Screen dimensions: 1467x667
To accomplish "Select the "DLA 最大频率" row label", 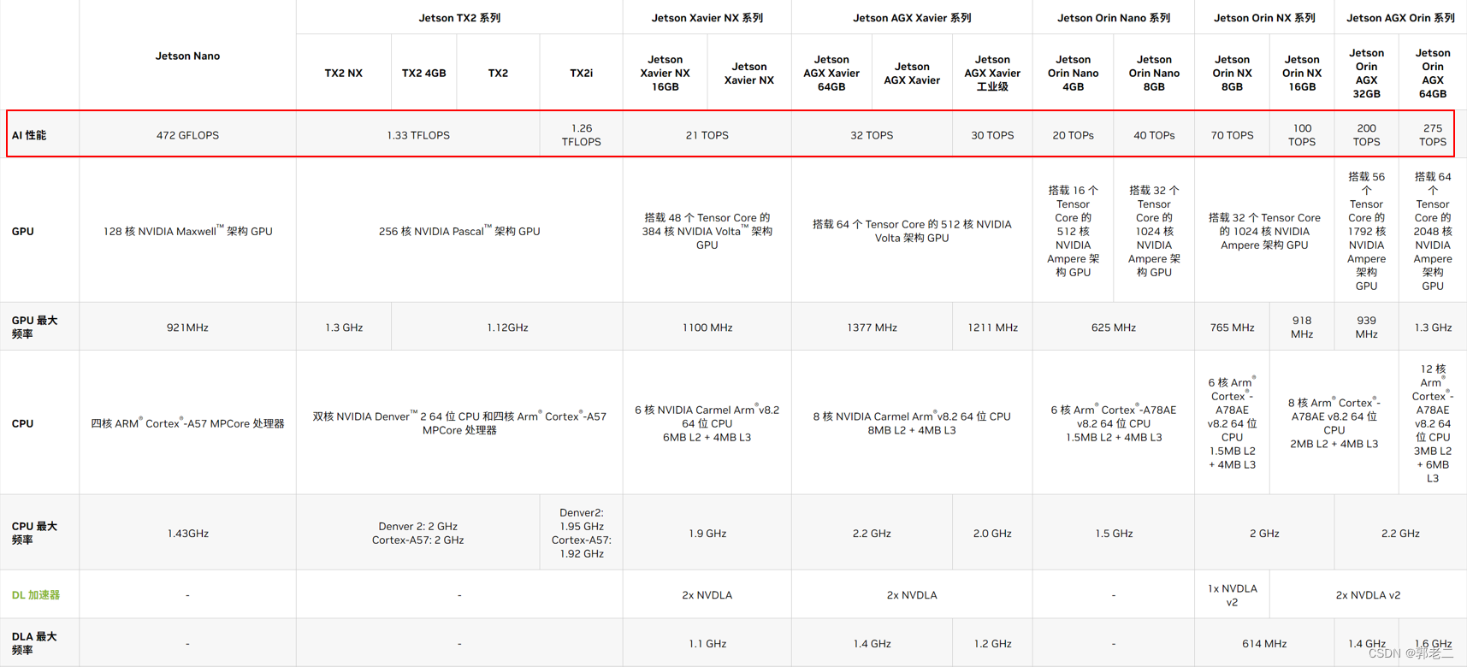I will (x=34, y=644).
